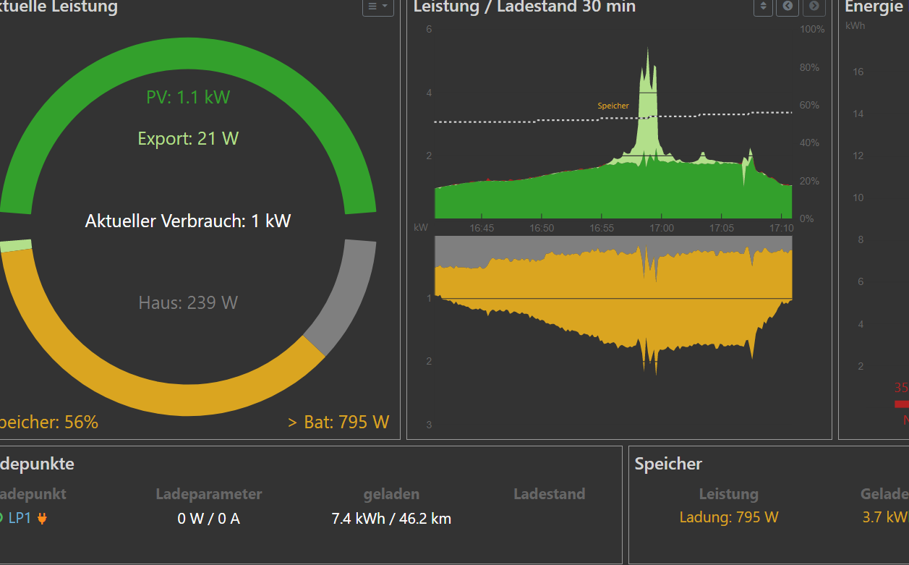Click the Haus: 239 W label
Screen dimensions: 909x565
click(x=188, y=302)
